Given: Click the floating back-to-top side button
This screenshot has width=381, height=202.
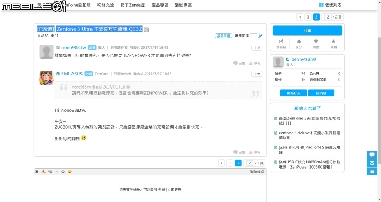Looking at the screenshot, I should [372, 163].
